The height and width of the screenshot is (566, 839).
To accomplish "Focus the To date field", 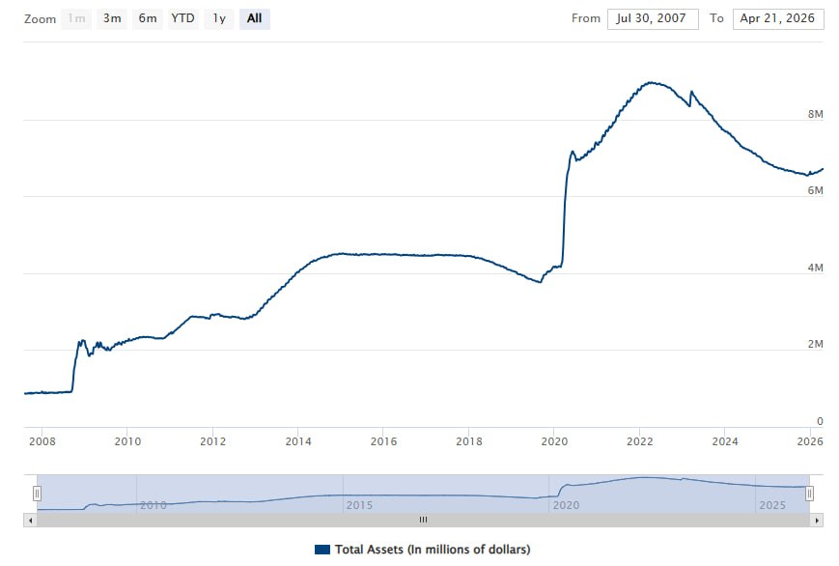I will pos(778,18).
